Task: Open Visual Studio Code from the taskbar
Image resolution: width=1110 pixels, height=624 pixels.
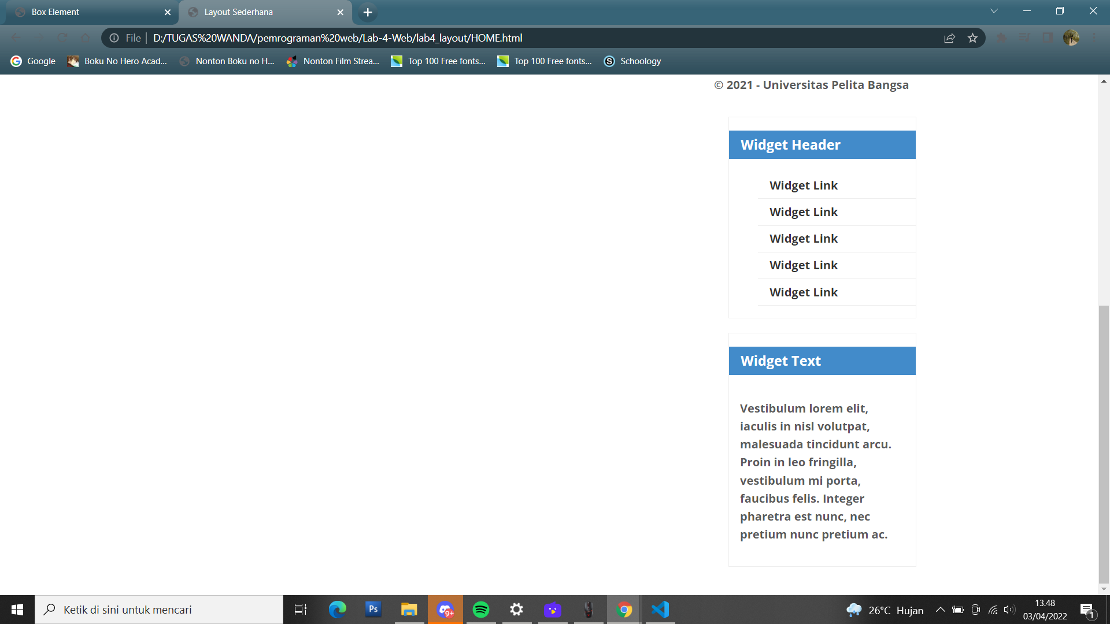Action: 660,609
